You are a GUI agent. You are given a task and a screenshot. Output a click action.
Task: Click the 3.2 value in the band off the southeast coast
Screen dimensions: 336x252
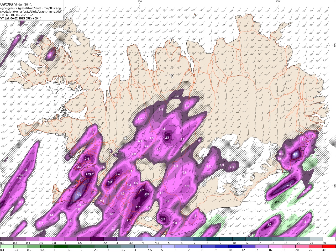(x=289, y=185)
